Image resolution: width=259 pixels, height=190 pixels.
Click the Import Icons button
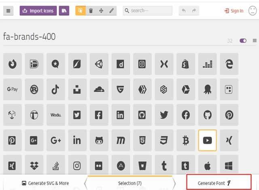click(x=38, y=11)
